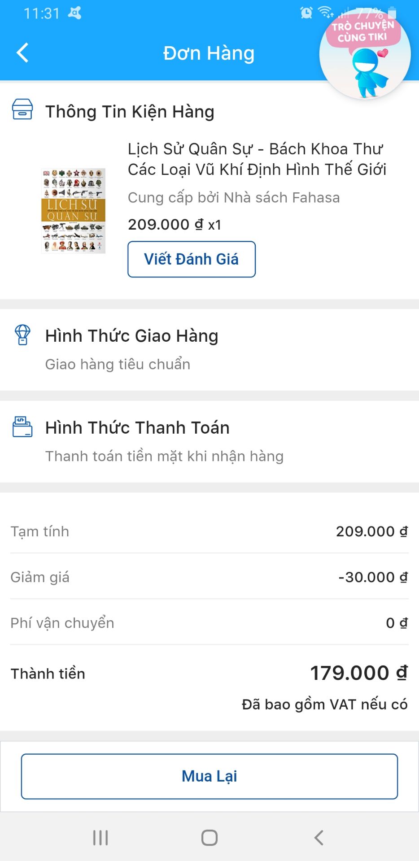The height and width of the screenshot is (861, 419).
Task: Tap Cung cấp bởi Nhà sách Fahasa
Action: (x=234, y=198)
